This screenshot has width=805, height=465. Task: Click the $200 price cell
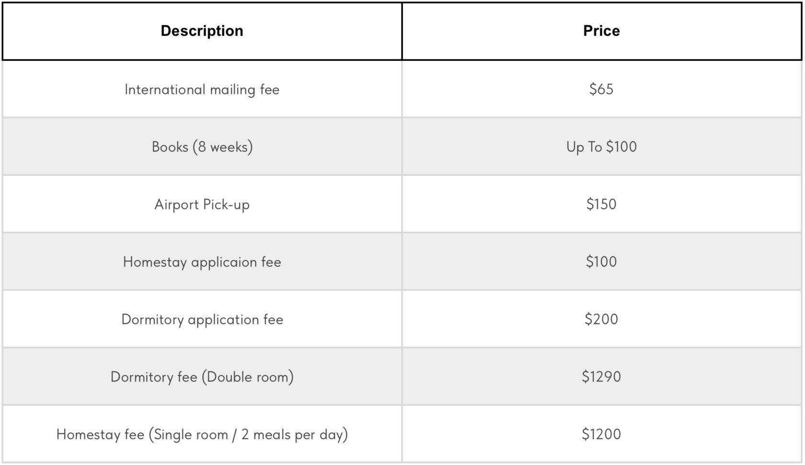[601, 319]
